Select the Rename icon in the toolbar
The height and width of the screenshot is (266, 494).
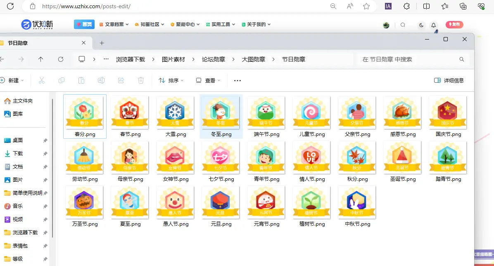[101, 80]
